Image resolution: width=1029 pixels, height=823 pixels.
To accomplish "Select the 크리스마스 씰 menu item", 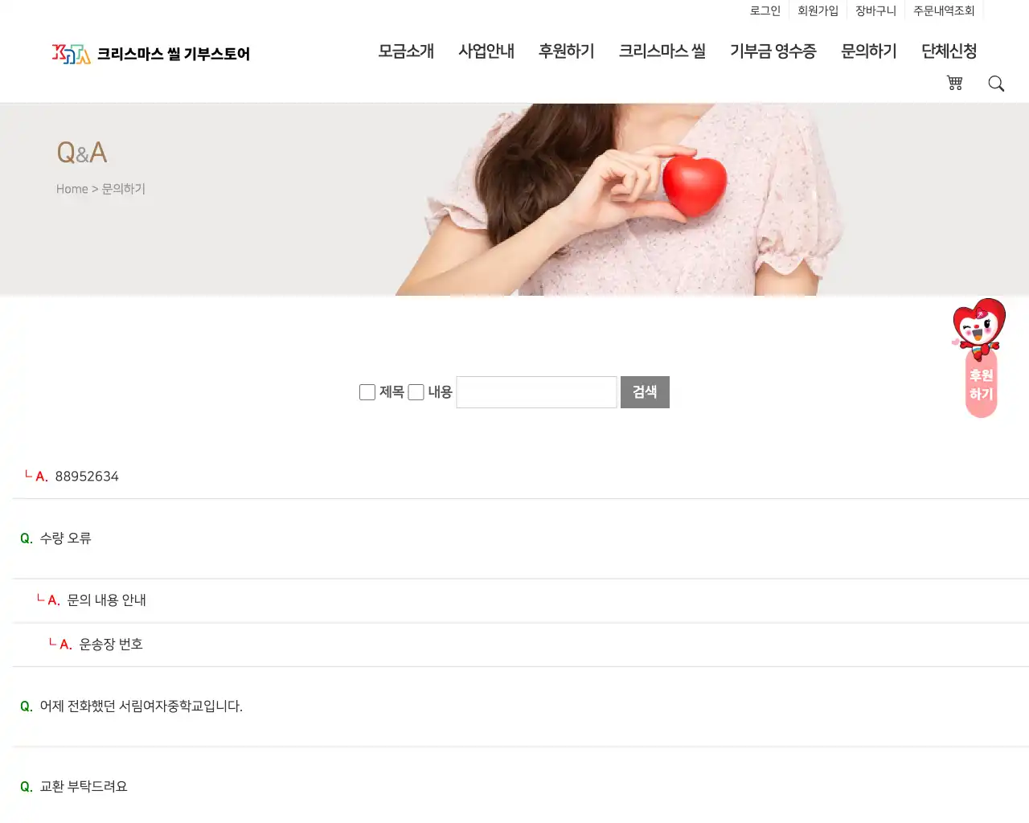I will click(x=662, y=51).
